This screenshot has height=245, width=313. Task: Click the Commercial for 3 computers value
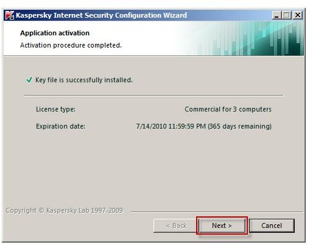228,109
